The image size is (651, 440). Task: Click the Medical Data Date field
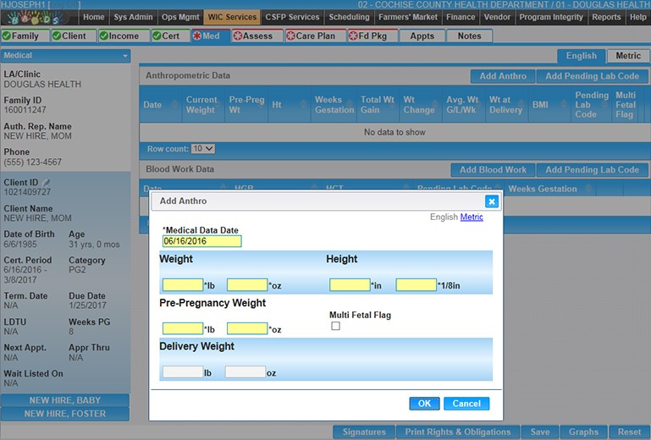click(x=201, y=241)
